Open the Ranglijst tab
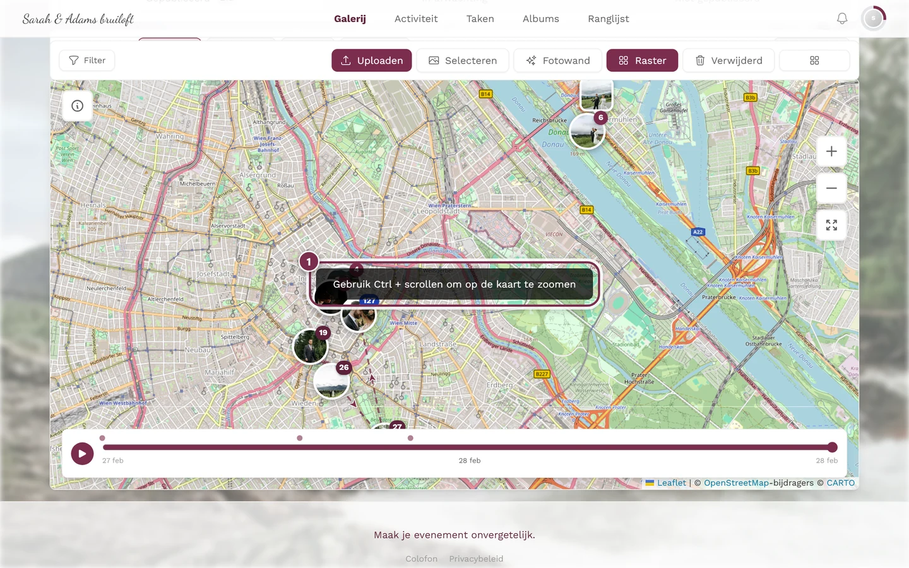 (x=609, y=19)
